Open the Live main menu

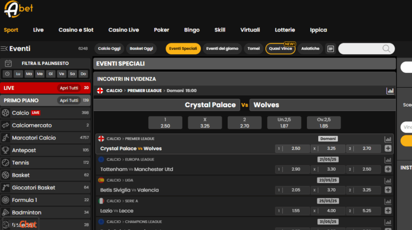click(38, 30)
